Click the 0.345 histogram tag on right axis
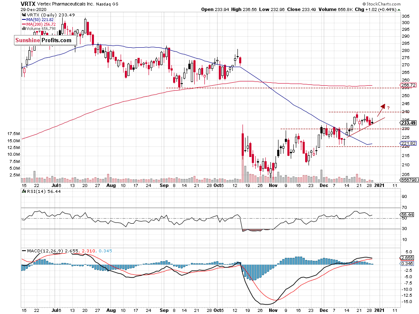 pyautogui.click(x=407, y=263)
